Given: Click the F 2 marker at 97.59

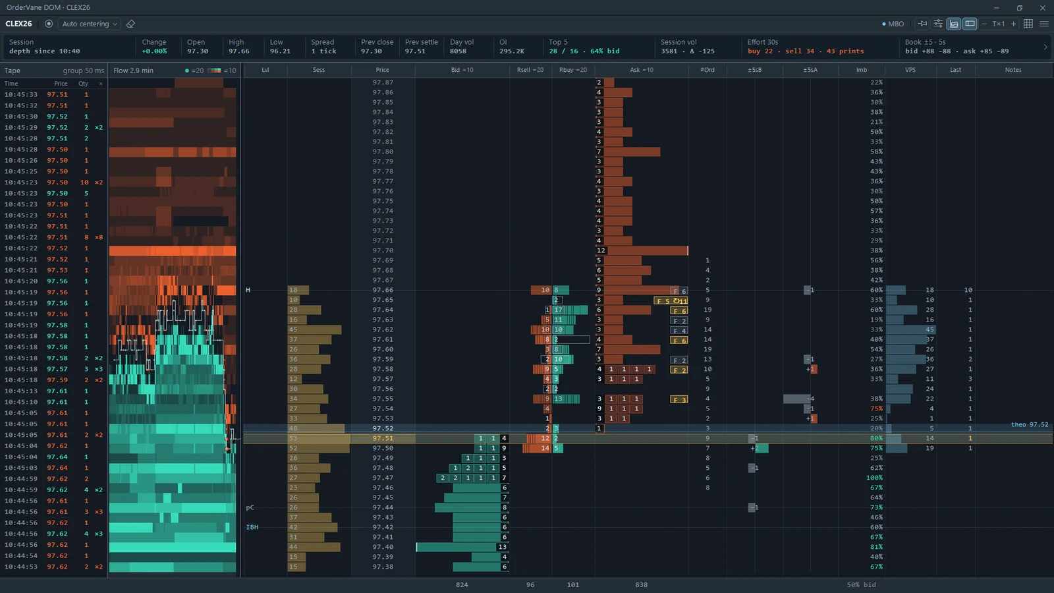Looking at the screenshot, I should (680, 360).
